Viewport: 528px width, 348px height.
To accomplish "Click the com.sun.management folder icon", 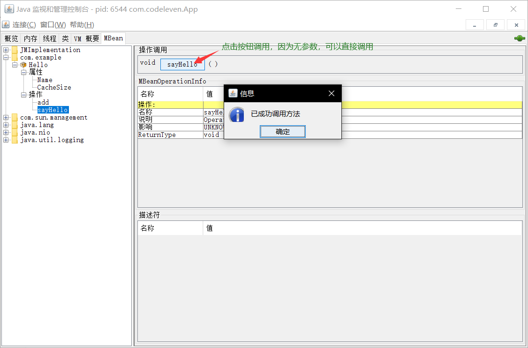I will (x=15, y=118).
